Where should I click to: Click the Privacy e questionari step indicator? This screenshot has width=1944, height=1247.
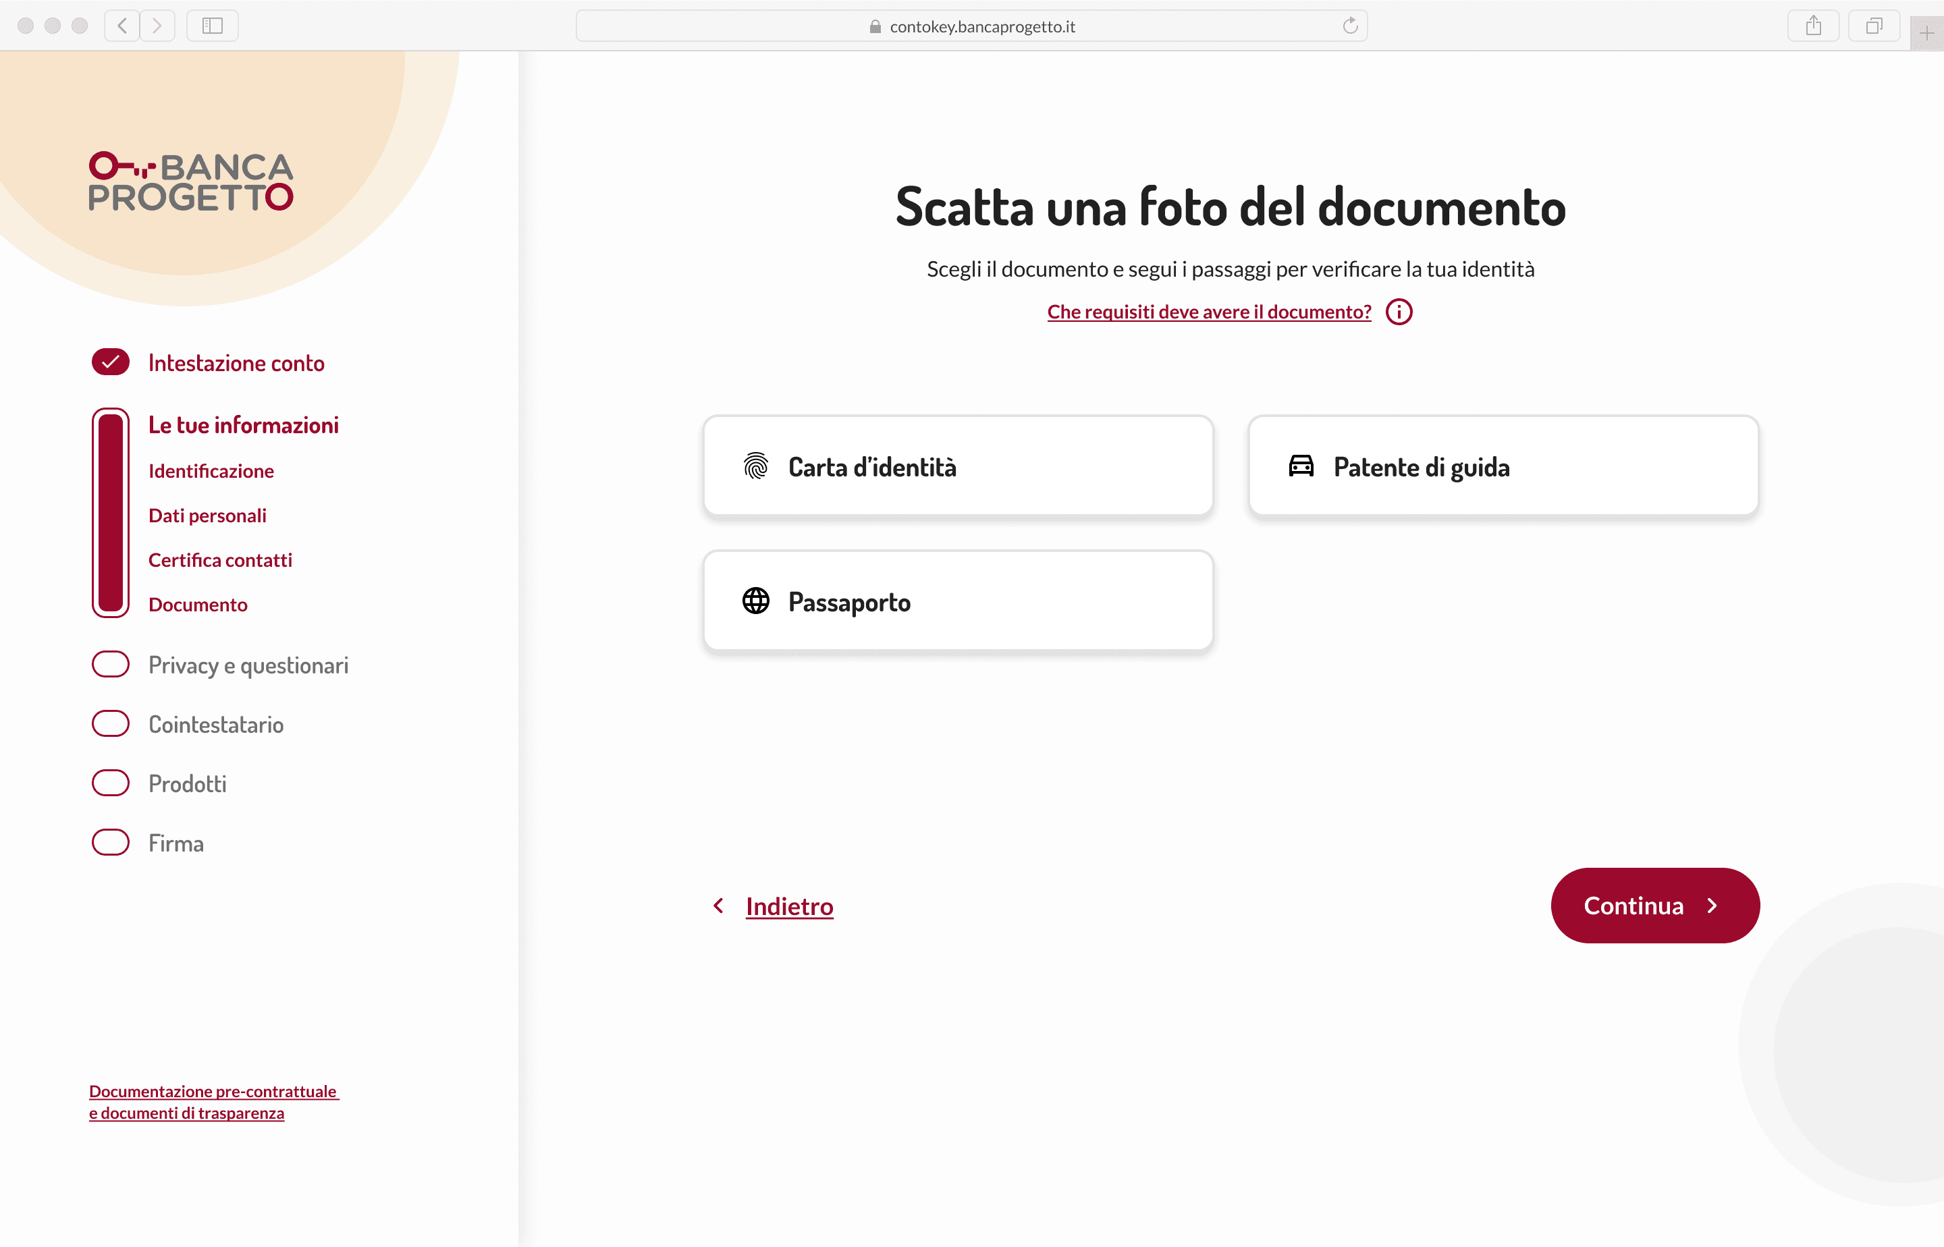point(111,664)
